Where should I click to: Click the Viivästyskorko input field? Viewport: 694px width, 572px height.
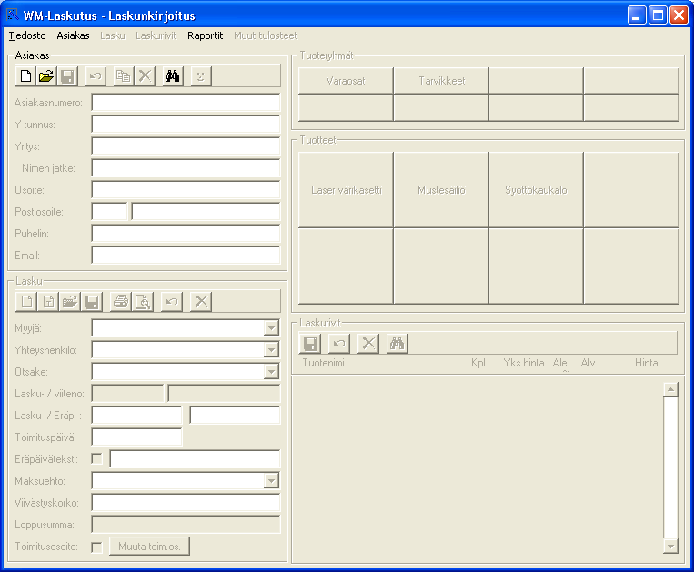pos(186,503)
